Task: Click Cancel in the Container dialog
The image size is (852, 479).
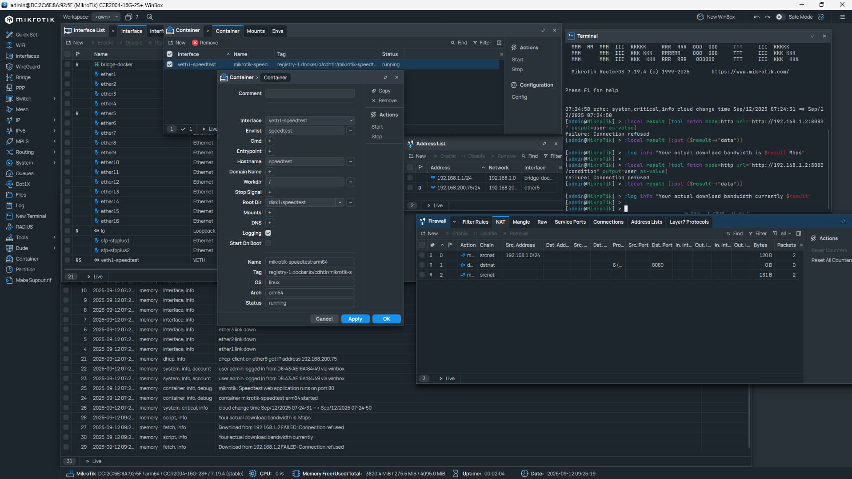Action: click(x=324, y=319)
